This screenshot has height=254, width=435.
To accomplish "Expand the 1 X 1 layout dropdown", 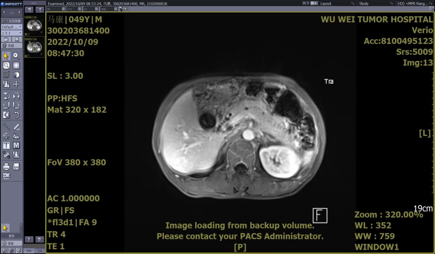I will [11, 33].
